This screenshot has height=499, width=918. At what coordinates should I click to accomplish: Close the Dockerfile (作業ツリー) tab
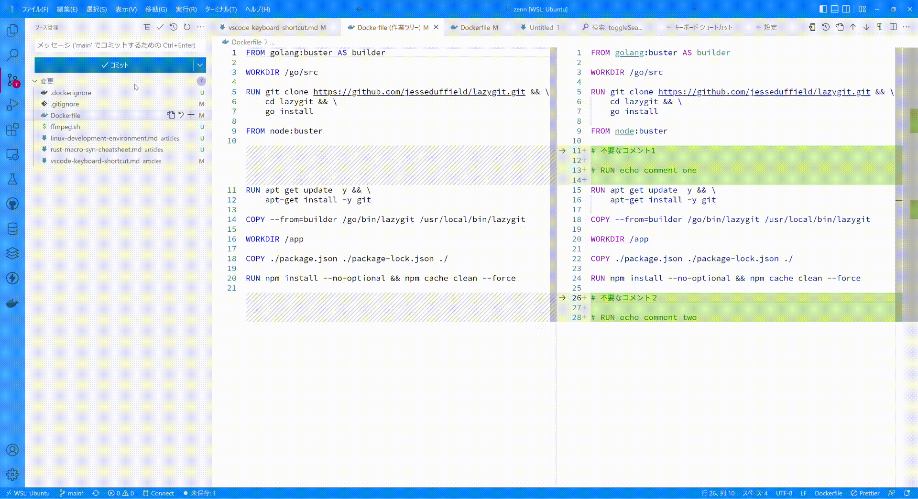436,27
